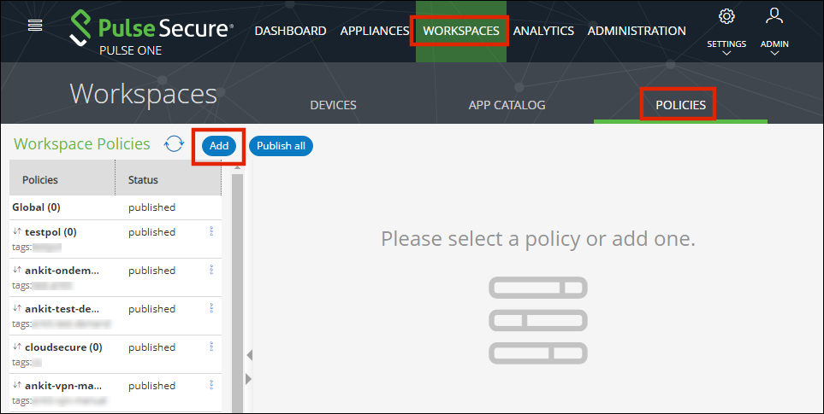Viewport: 824px width, 414px height.
Task: Open the Analytics menu
Action: (543, 31)
